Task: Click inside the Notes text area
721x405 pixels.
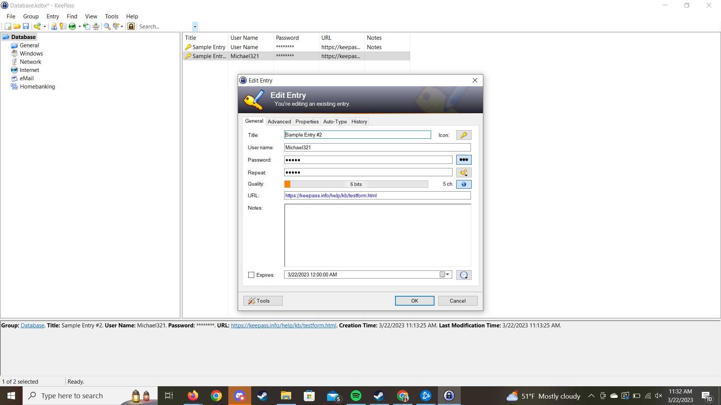Action: pos(377,235)
